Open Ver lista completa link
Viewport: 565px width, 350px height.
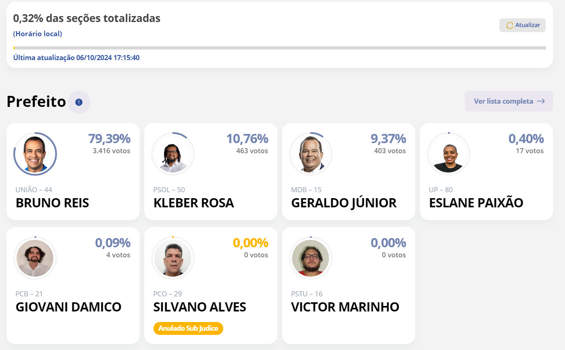509,101
